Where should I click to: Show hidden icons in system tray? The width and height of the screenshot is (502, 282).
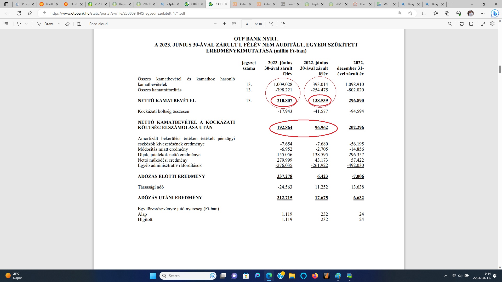(x=446, y=276)
